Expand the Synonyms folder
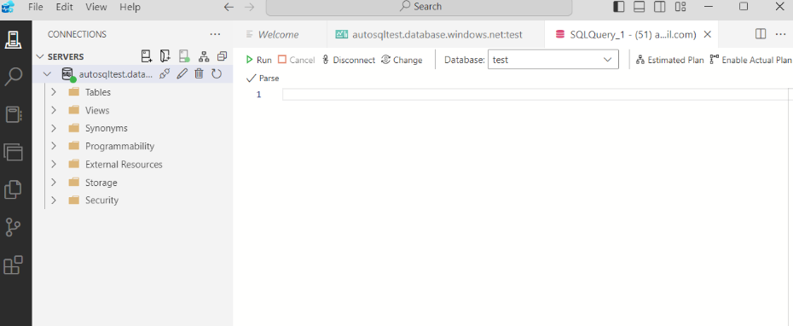 (x=54, y=128)
